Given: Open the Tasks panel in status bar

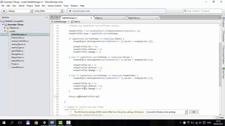Looking at the screenshot, I should [x=220, y=118].
